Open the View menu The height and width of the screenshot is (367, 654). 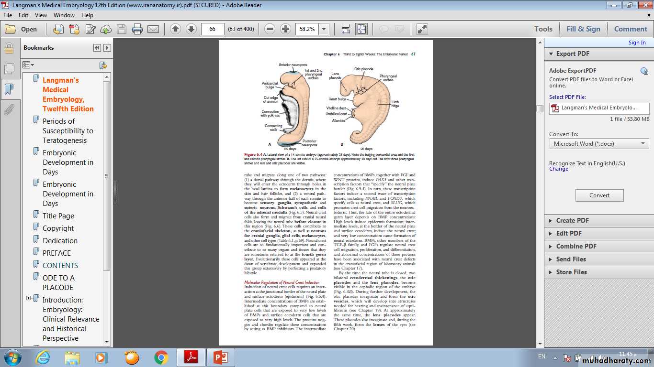(x=41, y=15)
